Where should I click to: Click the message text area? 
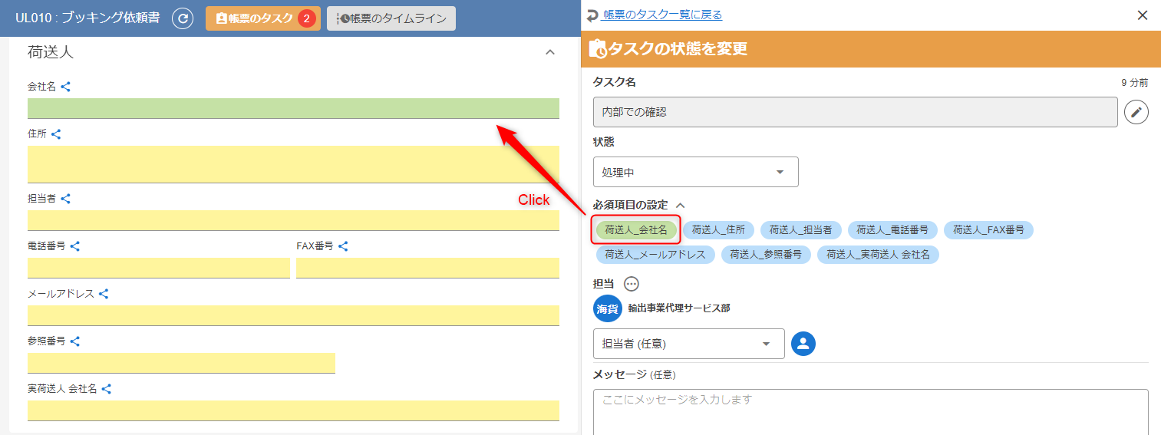(x=870, y=412)
